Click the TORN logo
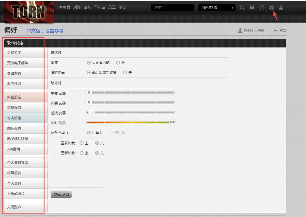This screenshot has height=217, width=306. 29,12
